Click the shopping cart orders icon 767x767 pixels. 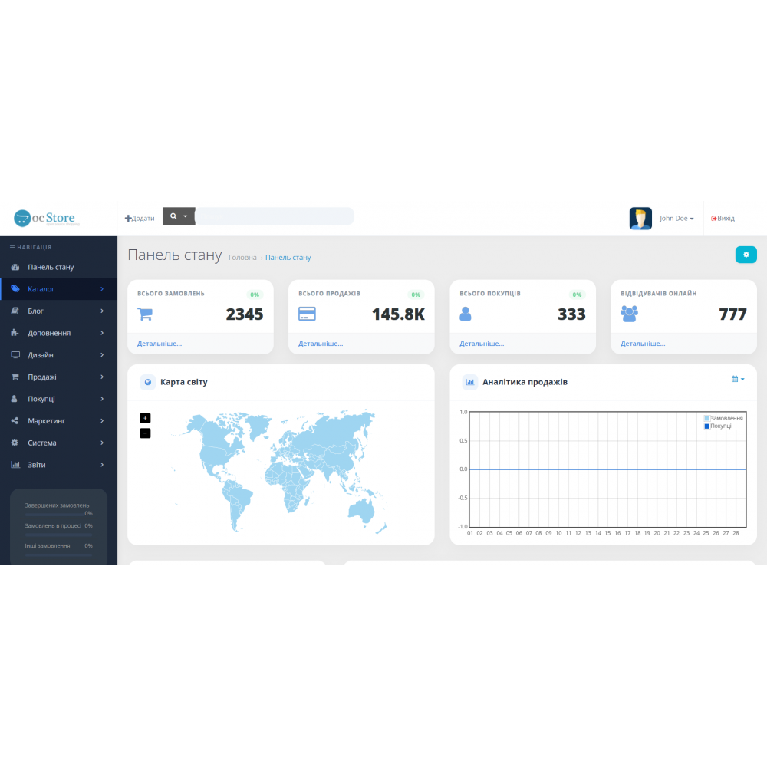point(146,314)
